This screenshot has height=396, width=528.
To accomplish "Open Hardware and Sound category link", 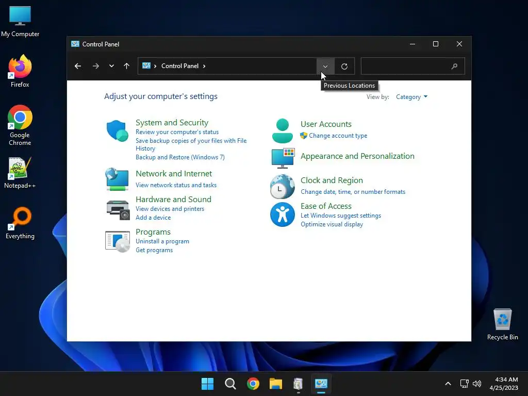I will tap(173, 200).
